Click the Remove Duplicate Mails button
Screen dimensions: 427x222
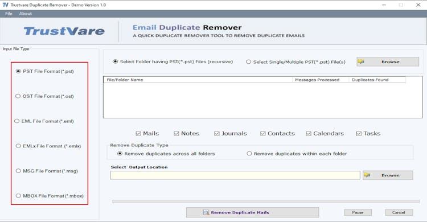[x=252, y=212]
